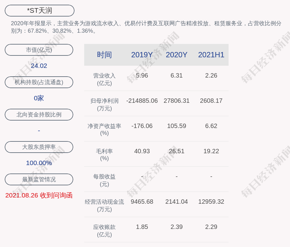The width and height of the screenshot is (290, 247).
Task: Select revenue value 2.26
Action: click(211, 76)
